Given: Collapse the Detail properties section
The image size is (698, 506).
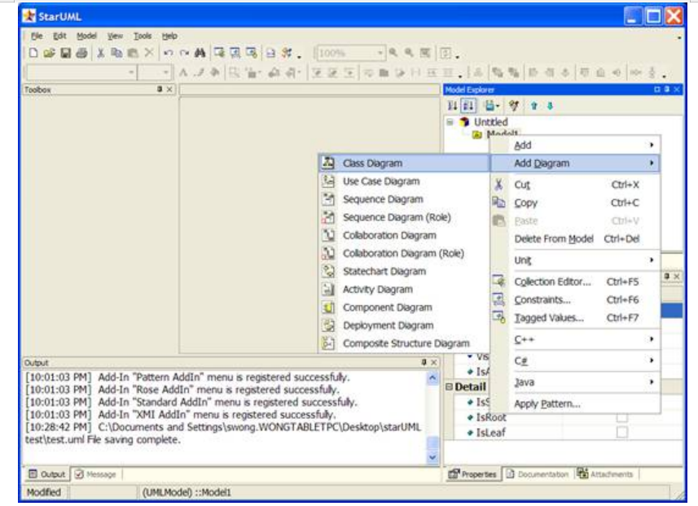Looking at the screenshot, I should (449, 387).
